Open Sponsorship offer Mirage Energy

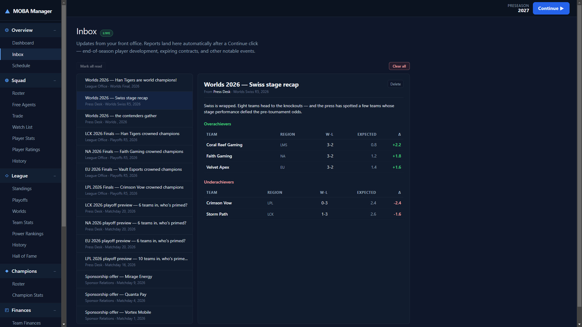coord(135,279)
